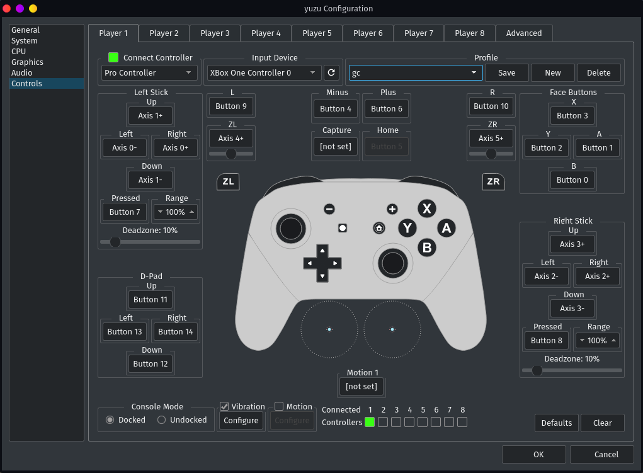This screenshot has width=643, height=473.
Task: Click the capture button on the controller image
Action: 343,227
